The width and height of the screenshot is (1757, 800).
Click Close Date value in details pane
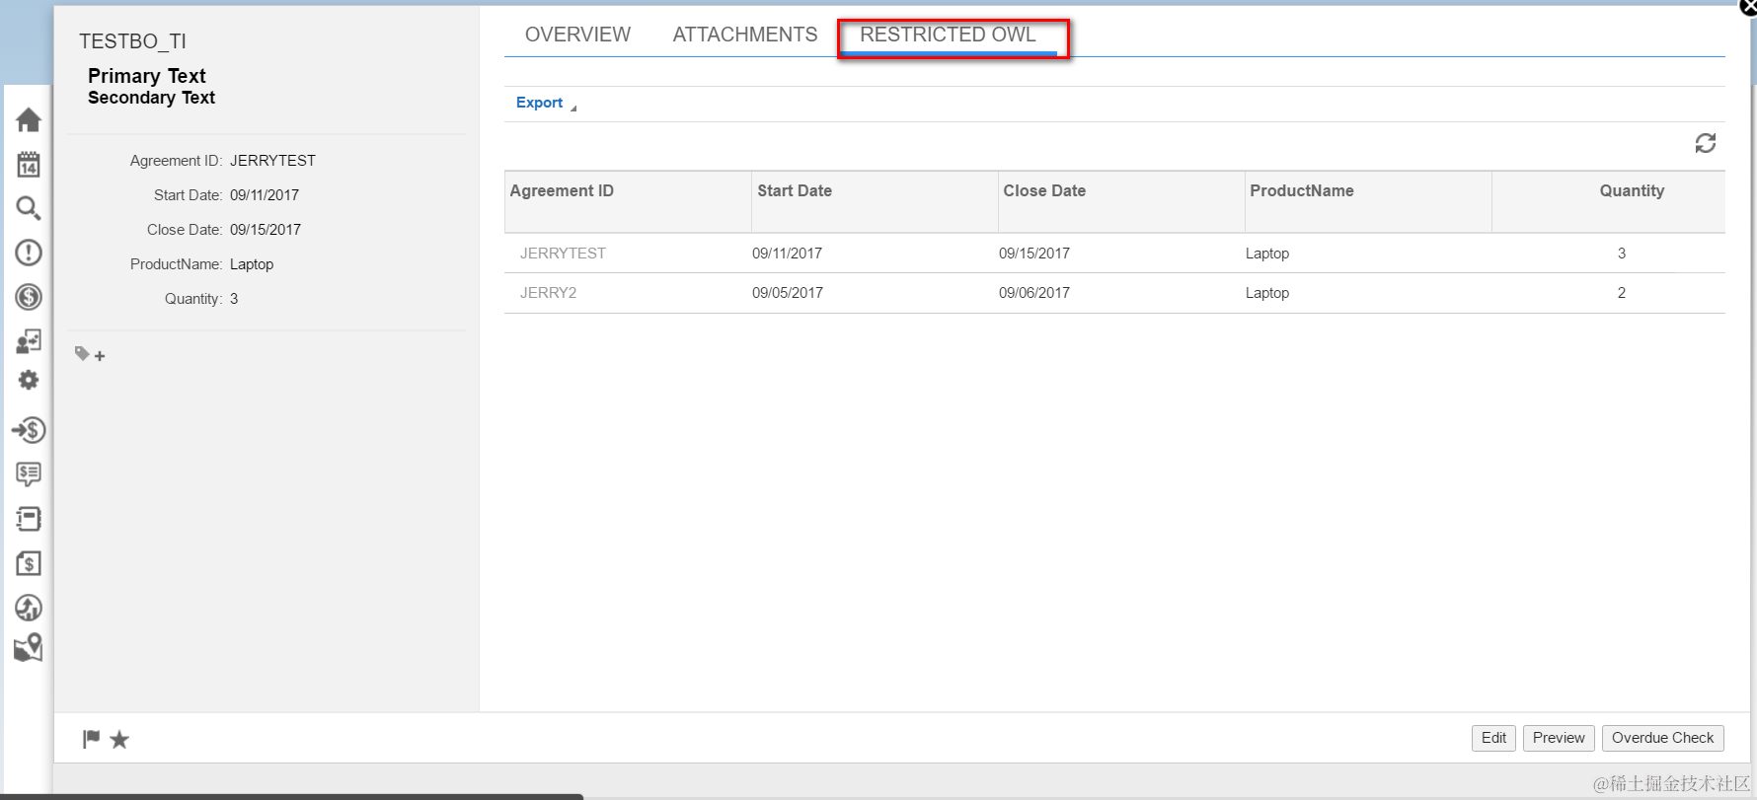click(x=266, y=230)
